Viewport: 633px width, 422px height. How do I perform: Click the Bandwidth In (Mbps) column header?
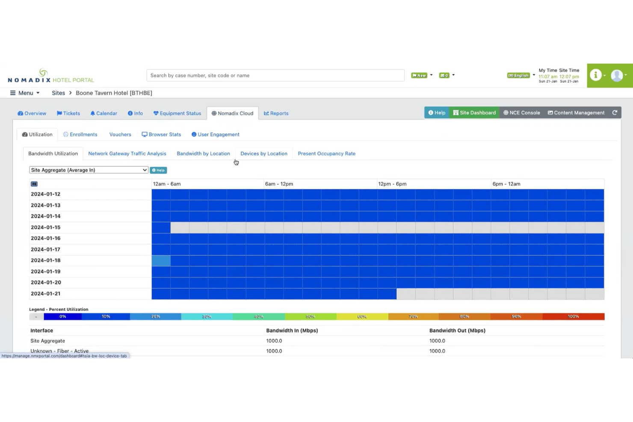click(292, 331)
